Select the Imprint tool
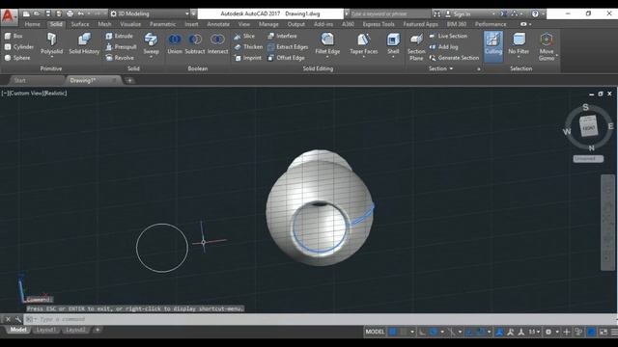 [x=248, y=58]
